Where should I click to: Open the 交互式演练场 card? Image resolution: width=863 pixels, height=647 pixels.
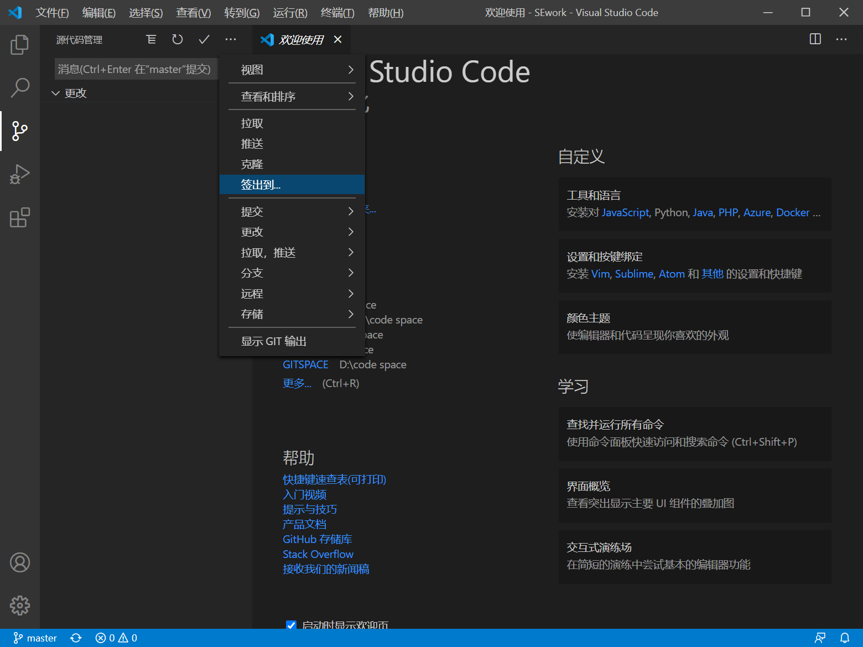(x=695, y=556)
